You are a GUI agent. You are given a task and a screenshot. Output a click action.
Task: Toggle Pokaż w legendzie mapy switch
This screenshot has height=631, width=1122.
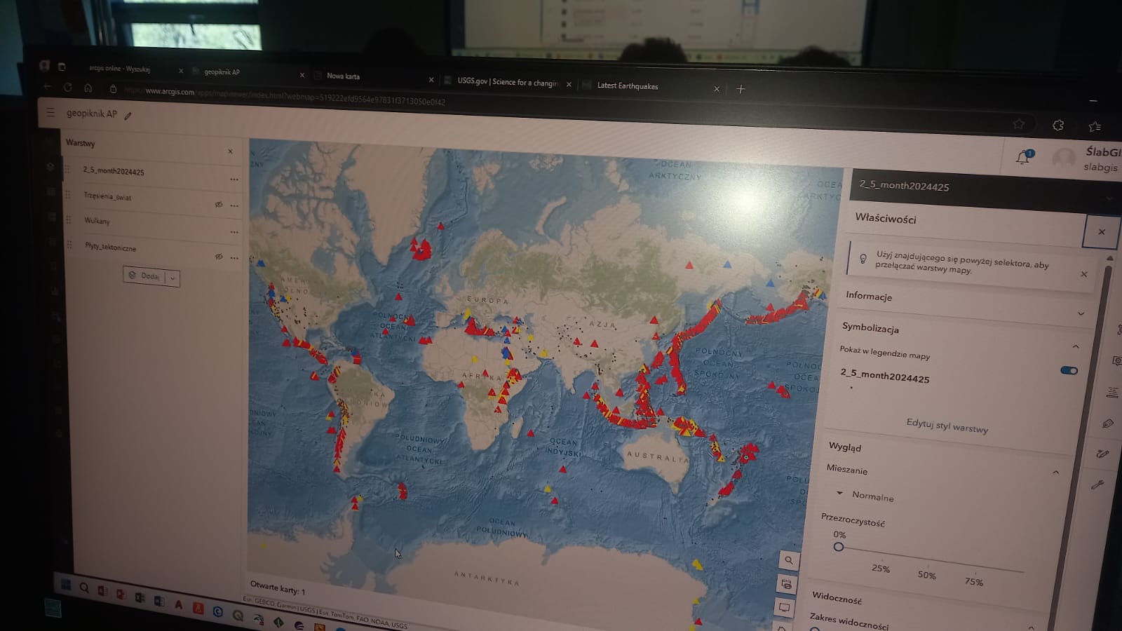(1069, 370)
